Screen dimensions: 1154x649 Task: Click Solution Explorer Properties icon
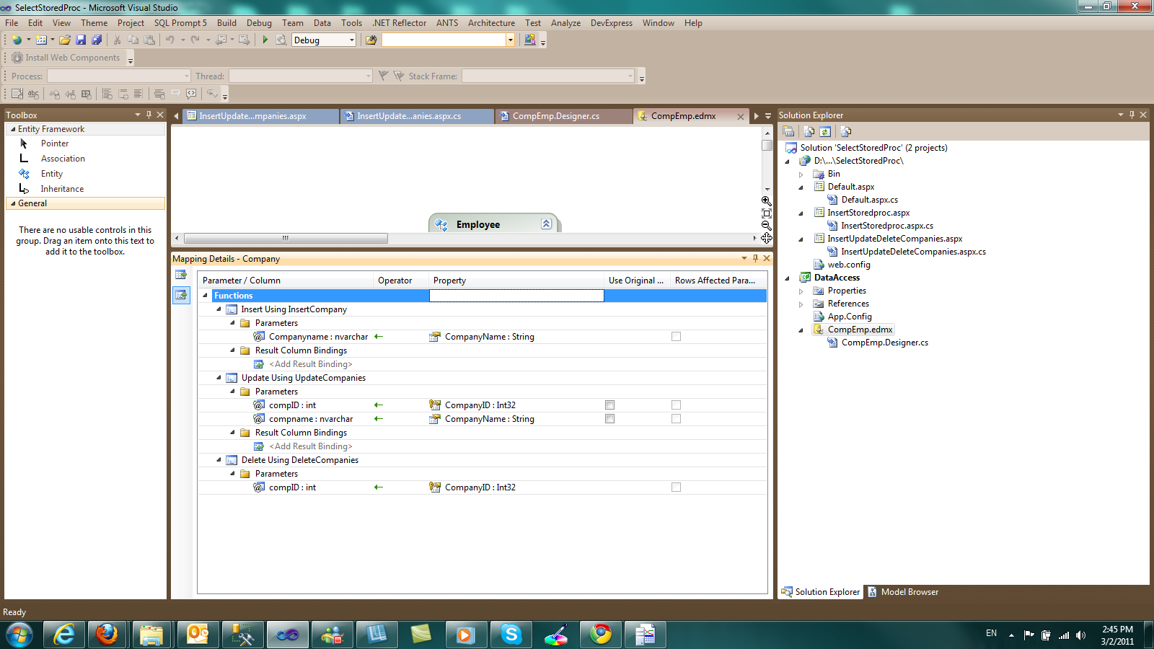(789, 131)
